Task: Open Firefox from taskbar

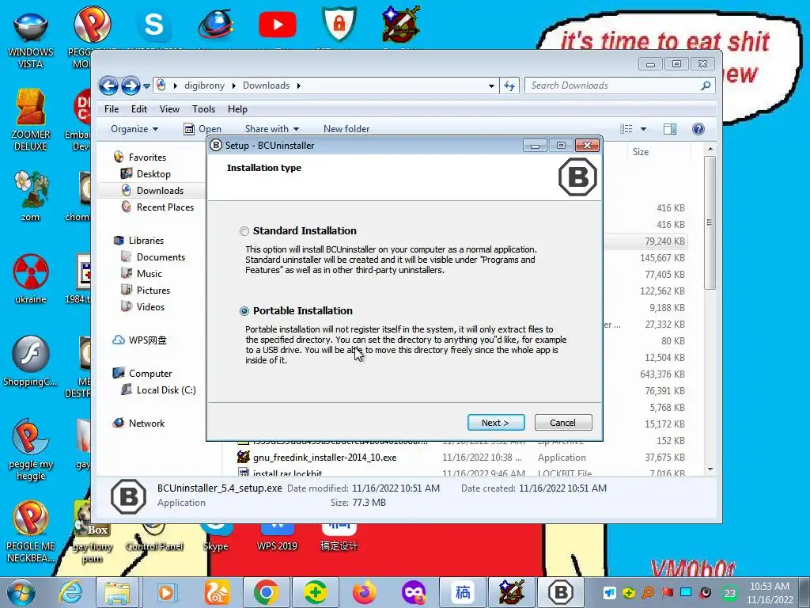Action: (364, 592)
